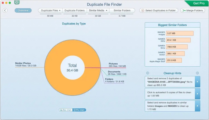This screenshot has width=209, height=120.
Task: Click the 5.7 MB size under Similar Folders
Action: (x=122, y=16)
